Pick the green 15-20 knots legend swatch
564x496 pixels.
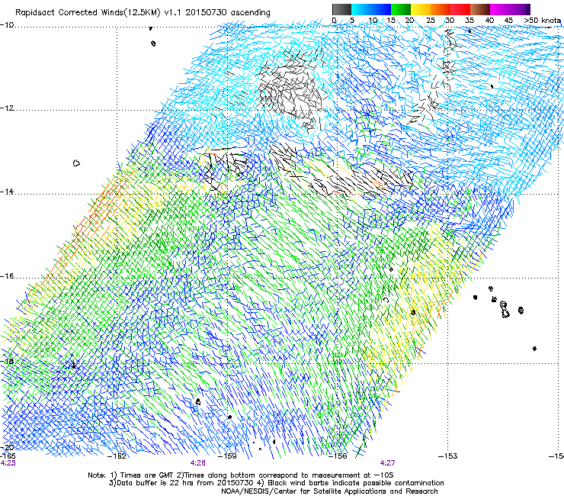click(401, 9)
